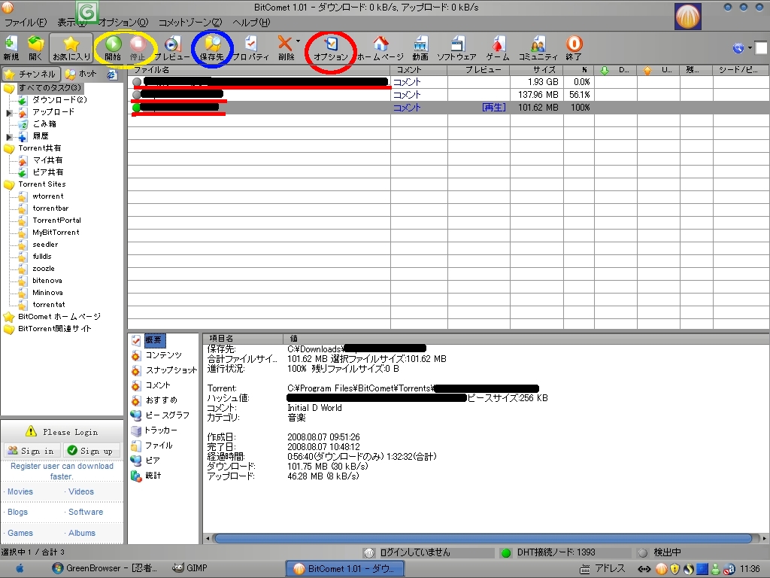Open the Albums link
770x578 pixels.
pos(81,533)
